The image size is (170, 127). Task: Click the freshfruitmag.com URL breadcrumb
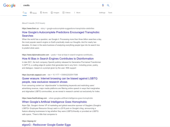point(58,98)
